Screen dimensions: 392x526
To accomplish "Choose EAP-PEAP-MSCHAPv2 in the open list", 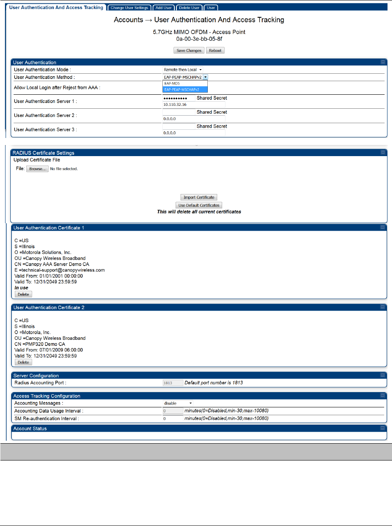I will pyautogui.click(x=185, y=89).
